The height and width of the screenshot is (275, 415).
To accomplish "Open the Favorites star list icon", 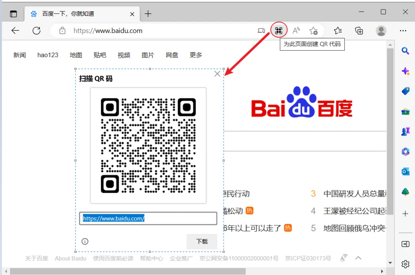I will [x=337, y=30].
